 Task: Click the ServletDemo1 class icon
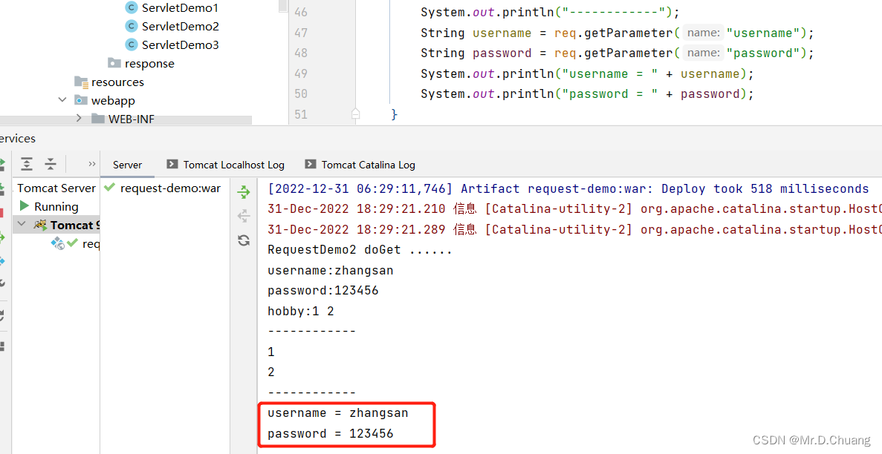[x=132, y=7]
